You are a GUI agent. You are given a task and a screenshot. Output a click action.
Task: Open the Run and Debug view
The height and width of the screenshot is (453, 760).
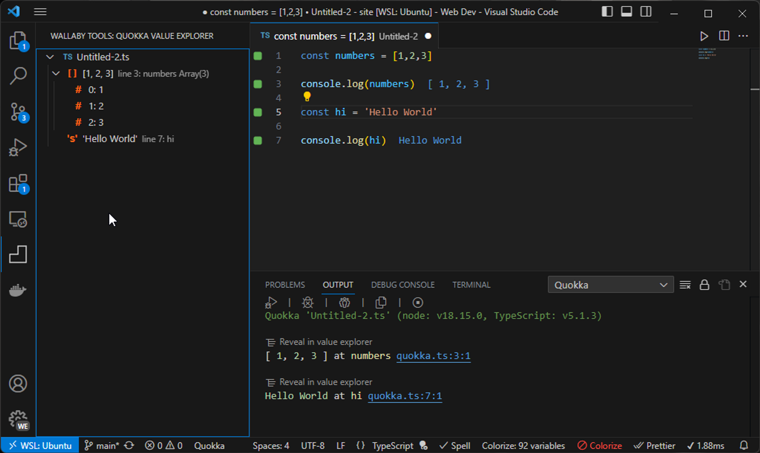[18, 147]
